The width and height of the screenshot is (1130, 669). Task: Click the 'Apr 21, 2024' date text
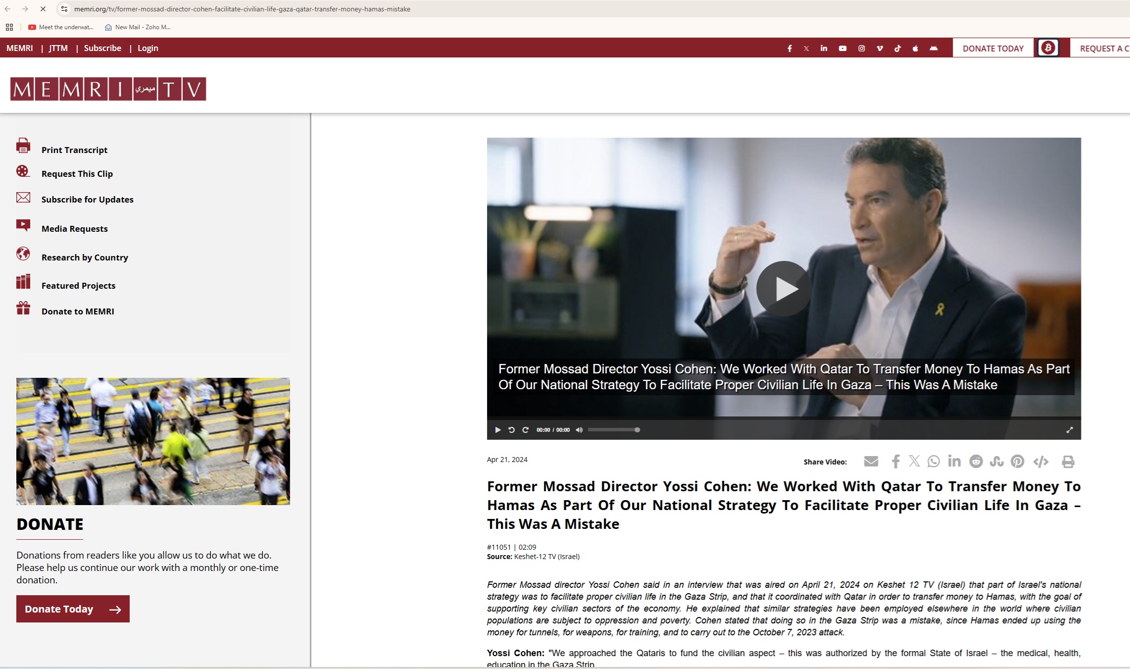click(507, 460)
